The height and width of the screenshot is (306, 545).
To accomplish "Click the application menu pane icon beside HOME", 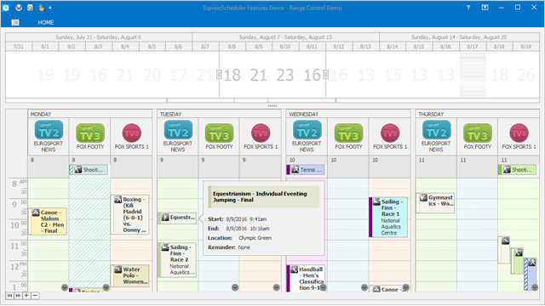I will (15, 23).
